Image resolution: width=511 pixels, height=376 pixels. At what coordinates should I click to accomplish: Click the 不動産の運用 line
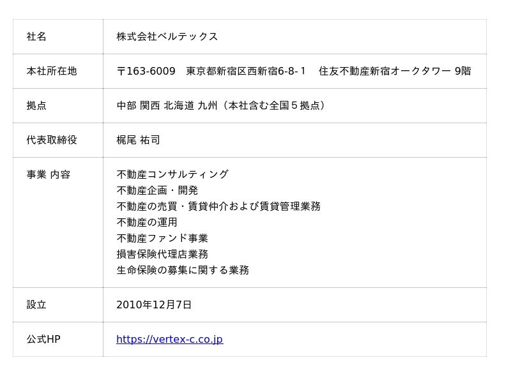tap(147, 222)
